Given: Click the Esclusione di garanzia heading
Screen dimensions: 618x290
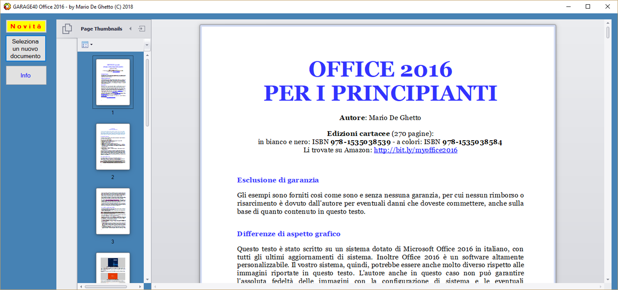Looking at the screenshot, I should (278, 180).
